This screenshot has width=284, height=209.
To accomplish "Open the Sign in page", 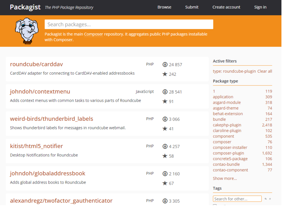I will click(x=260, y=7).
